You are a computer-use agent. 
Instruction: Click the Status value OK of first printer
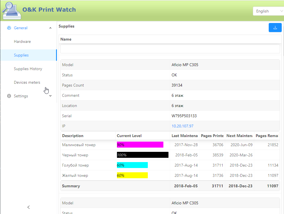click(174, 75)
